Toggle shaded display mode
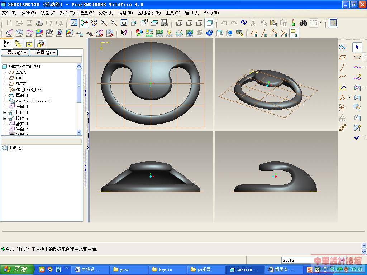This screenshot has width=367, height=275. pos(210,23)
